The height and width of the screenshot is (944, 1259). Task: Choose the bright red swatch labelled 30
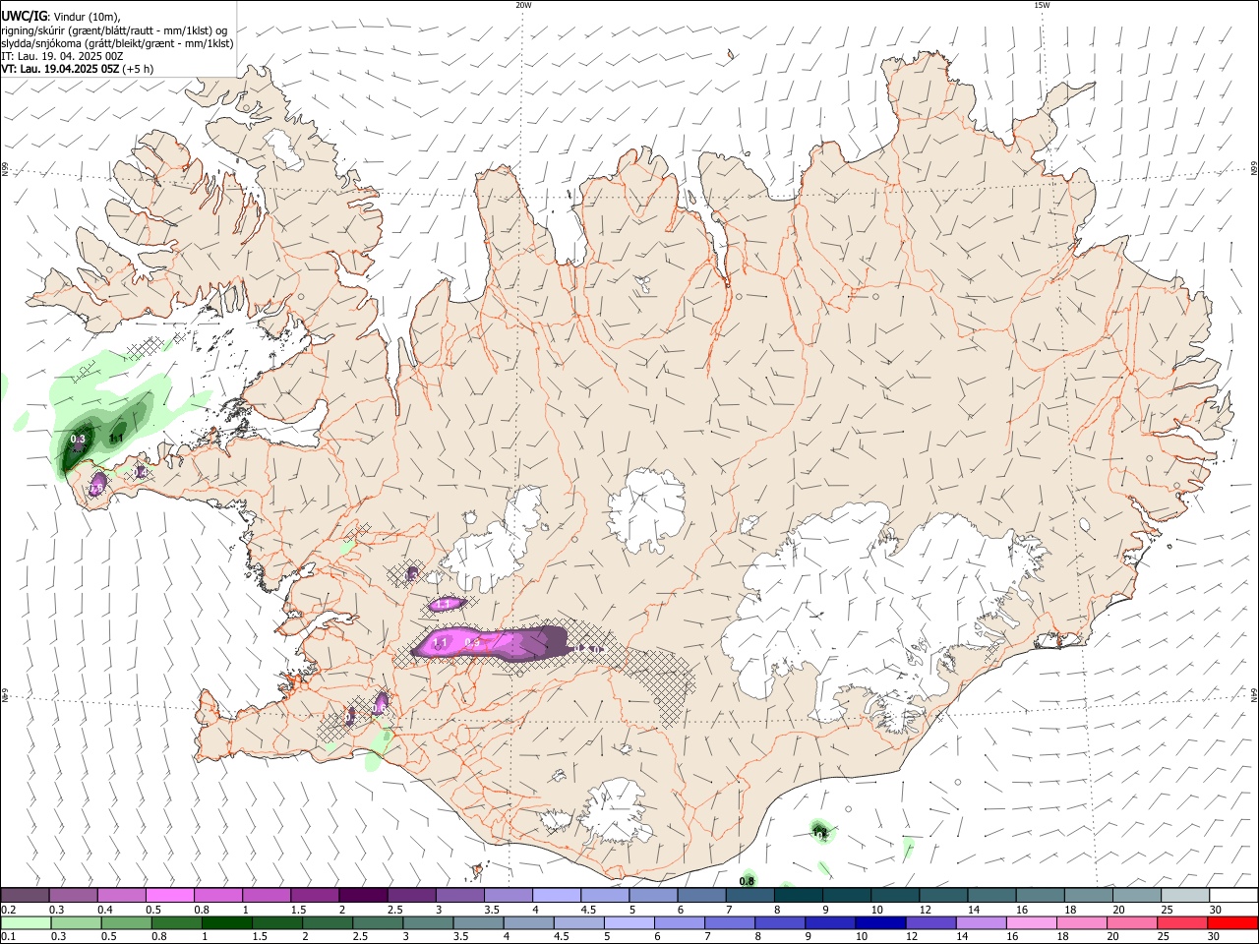1232,923
